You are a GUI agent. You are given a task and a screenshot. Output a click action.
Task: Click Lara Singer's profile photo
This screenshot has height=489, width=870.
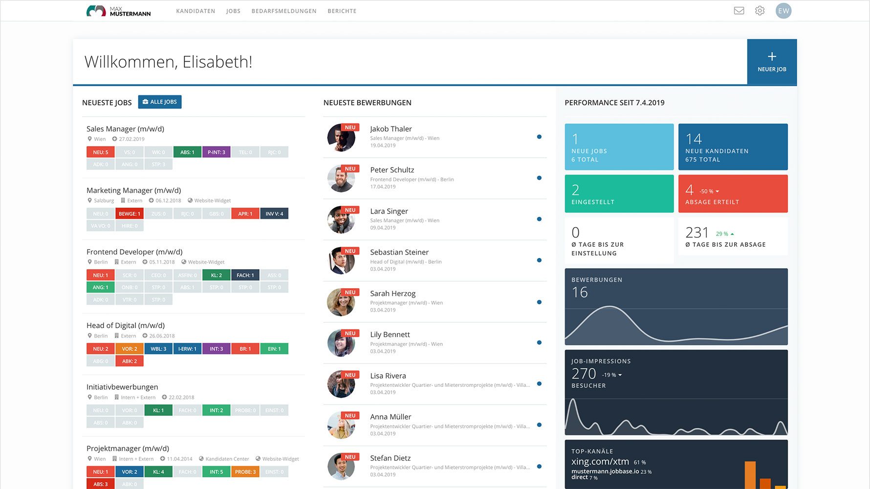(341, 219)
